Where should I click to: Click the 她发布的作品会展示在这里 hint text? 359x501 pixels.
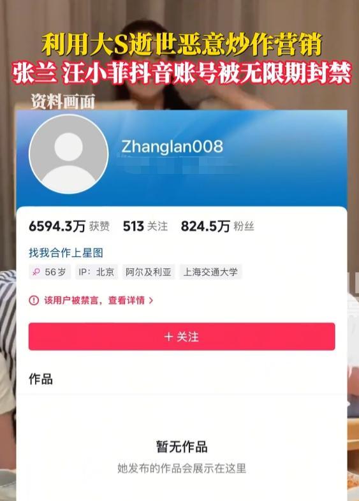point(182,468)
